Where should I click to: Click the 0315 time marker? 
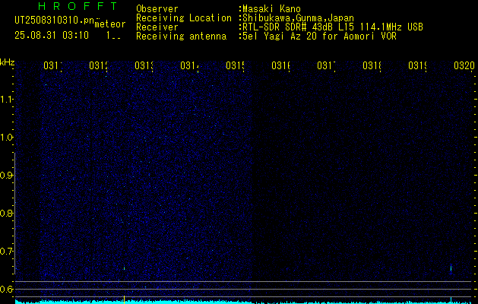point(236,65)
